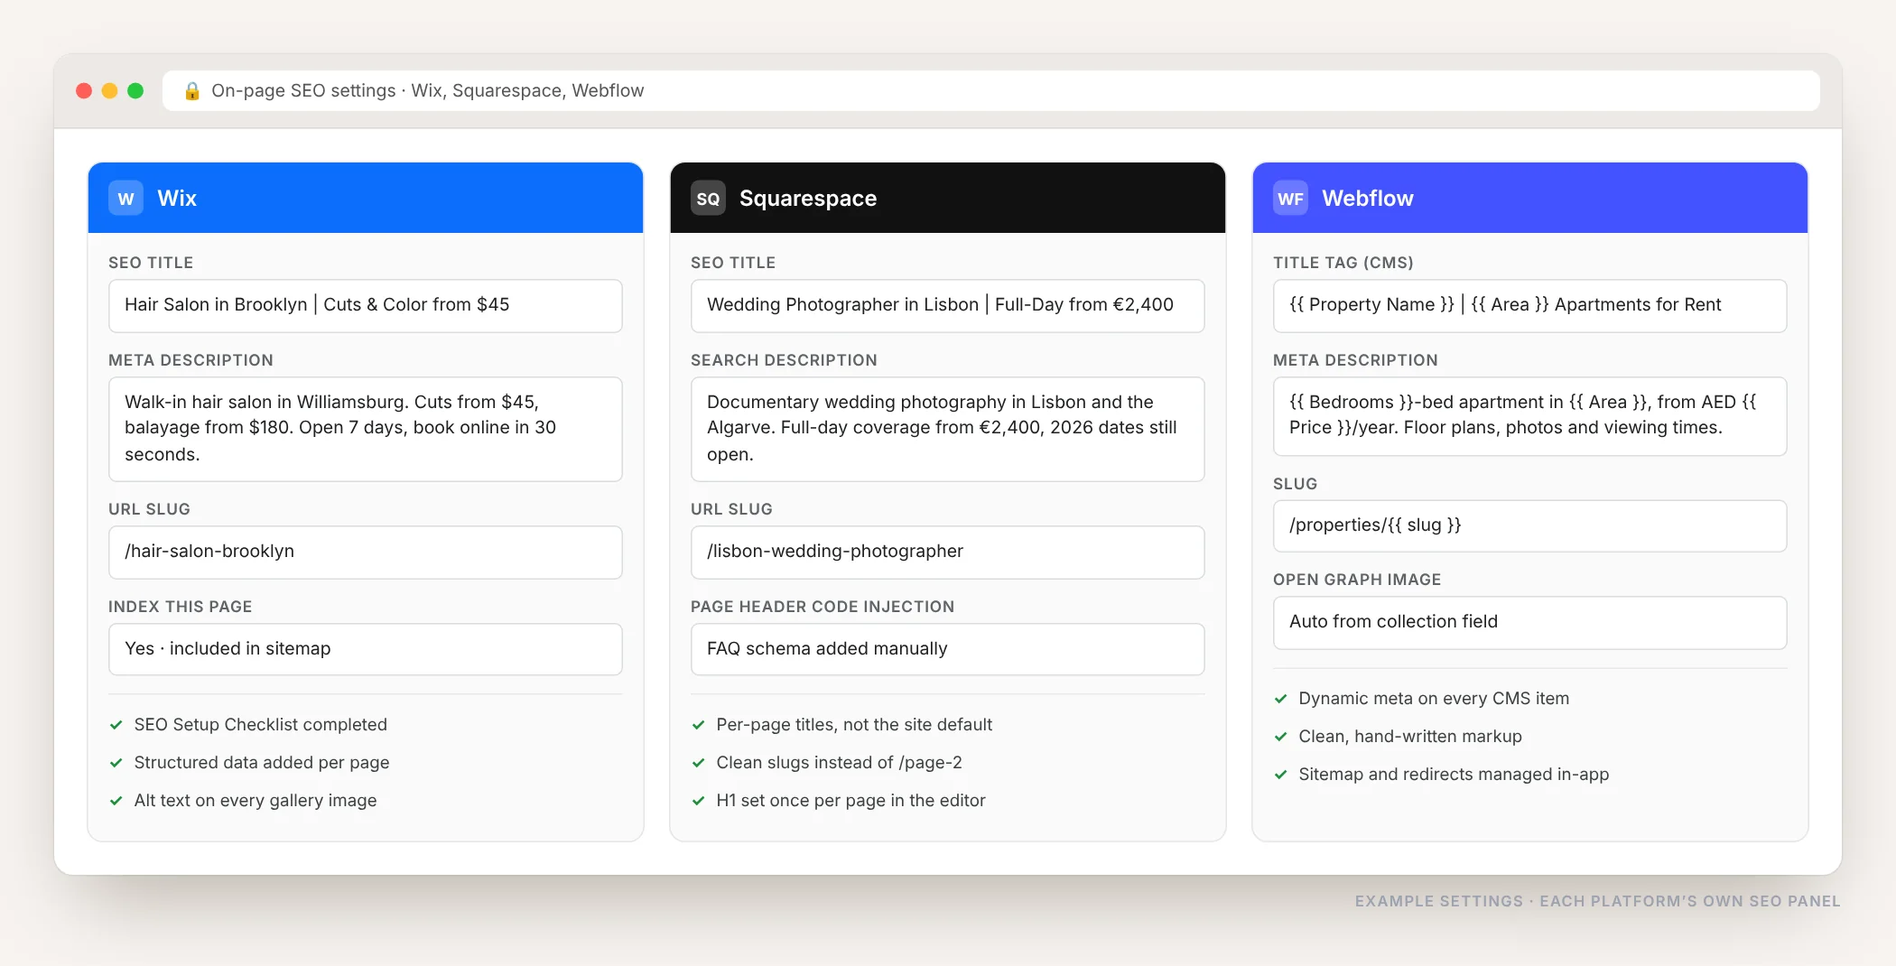
Task: Click the Squarespace SQ logo badge
Action: [708, 198]
